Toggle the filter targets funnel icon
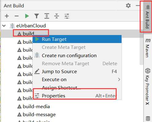 click(37, 16)
